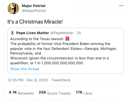Image resolution: width=127 pixels, height=103 pixels.
Task: Open the Pepe Lives Matter display name
Action: pos(32,33)
